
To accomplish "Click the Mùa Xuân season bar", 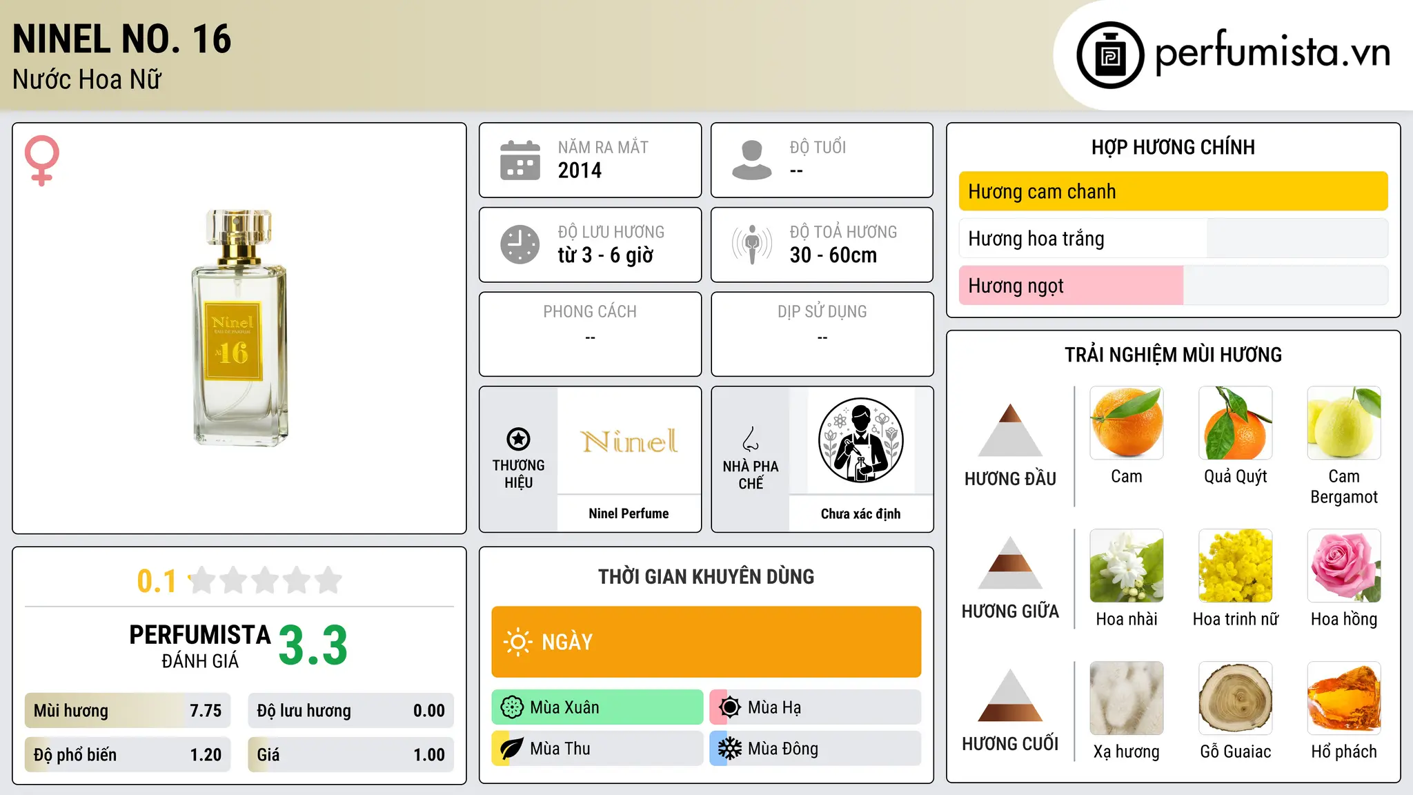I will (x=597, y=707).
